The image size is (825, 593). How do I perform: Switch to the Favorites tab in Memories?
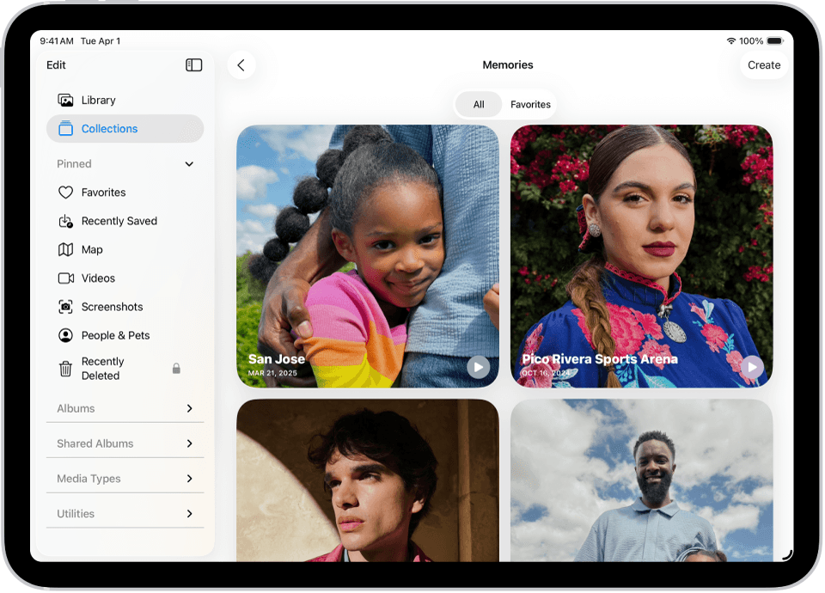(x=530, y=104)
